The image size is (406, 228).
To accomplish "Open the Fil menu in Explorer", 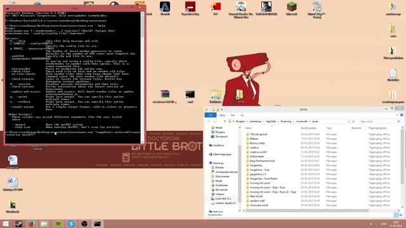I will (x=211, y=115).
